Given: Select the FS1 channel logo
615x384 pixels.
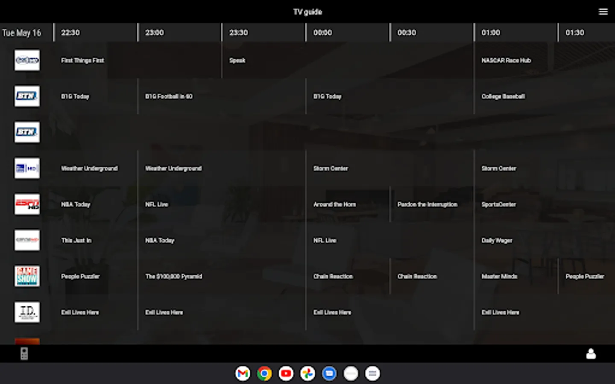Looking at the screenshot, I should coord(27,60).
